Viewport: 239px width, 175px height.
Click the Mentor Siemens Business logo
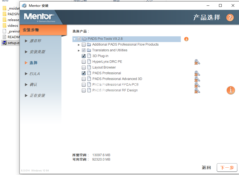40,18
